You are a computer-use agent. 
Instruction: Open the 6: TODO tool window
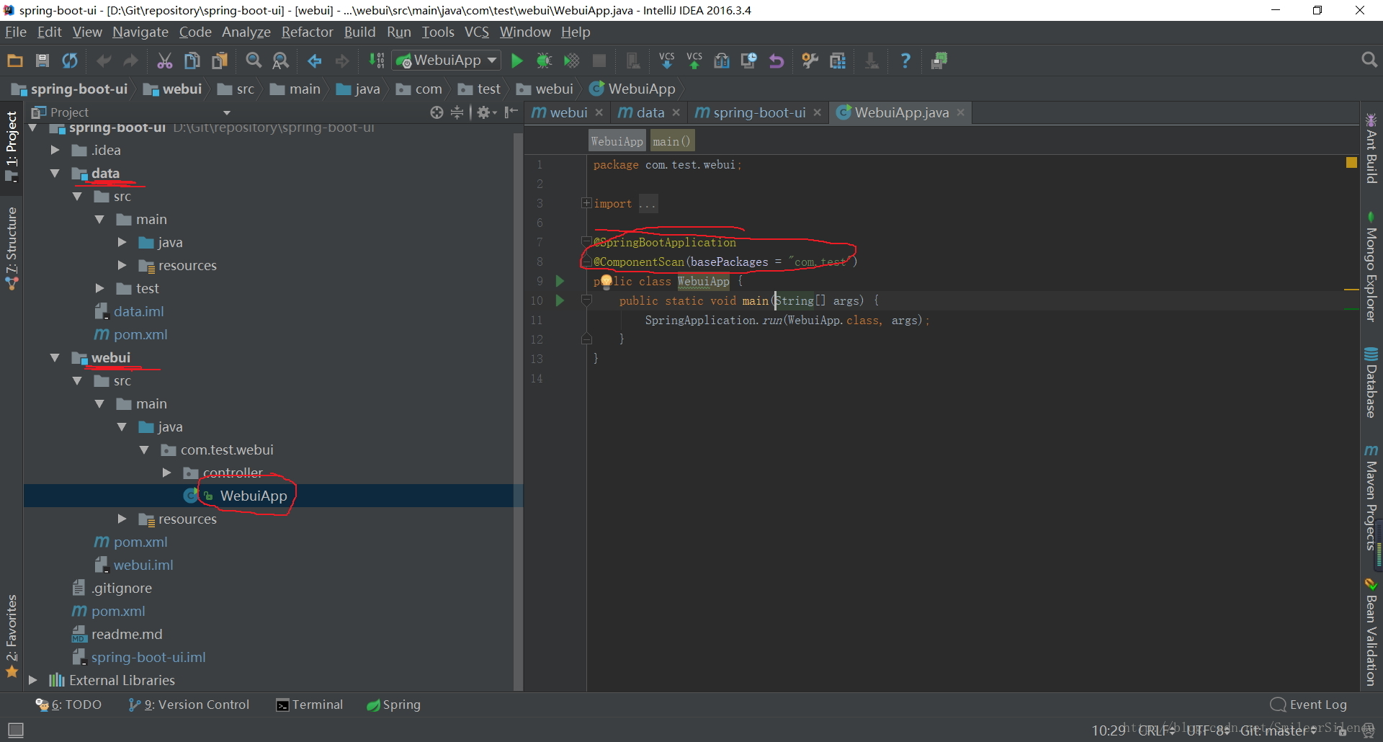[x=68, y=705]
